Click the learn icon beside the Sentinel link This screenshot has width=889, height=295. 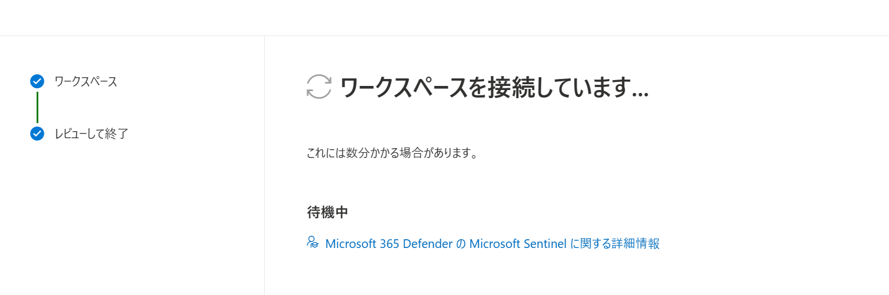point(312,243)
